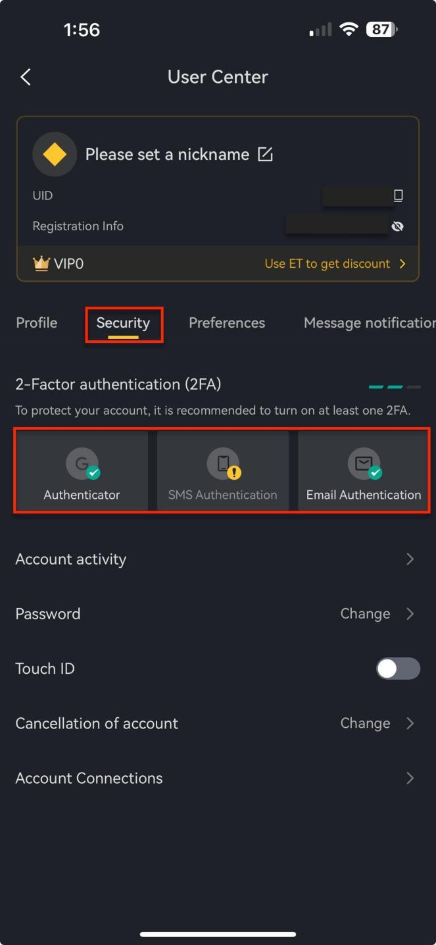The image size is (436, 945).
Task: Edit nickname using the pencil icon
Action: (265, 154)
